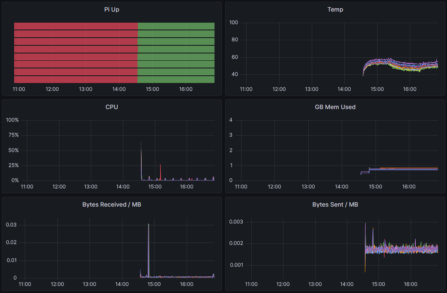The width and height of the screenshot is (447, 293).
Task: Click the 12:00 label under GB Mem Used
Action: pos(274,187)
